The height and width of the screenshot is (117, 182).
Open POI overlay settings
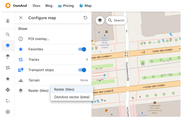pos(53,39)
